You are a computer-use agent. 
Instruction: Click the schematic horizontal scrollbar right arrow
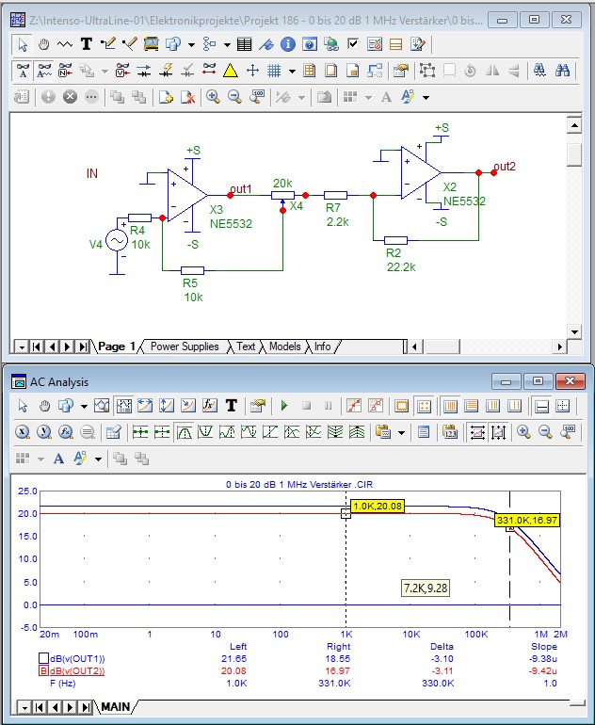tap(560, 346)
